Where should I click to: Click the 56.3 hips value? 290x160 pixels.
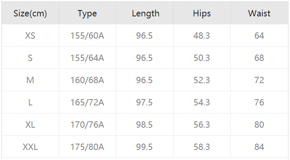202,125
